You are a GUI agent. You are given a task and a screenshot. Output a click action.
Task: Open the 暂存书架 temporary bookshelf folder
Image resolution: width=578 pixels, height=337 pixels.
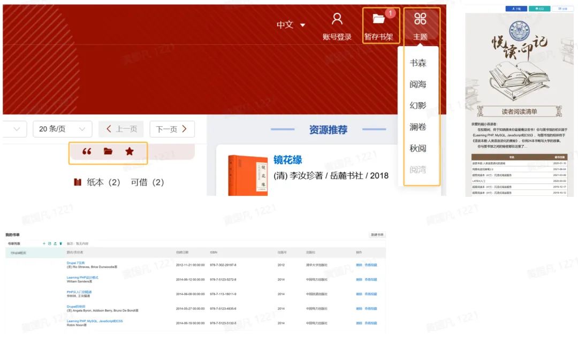click(379, 25)
